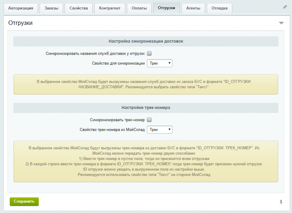The width and height of the screenshot is (292, 213).
Task: Switch to the Авторизация tab
Action: point(21,8)
